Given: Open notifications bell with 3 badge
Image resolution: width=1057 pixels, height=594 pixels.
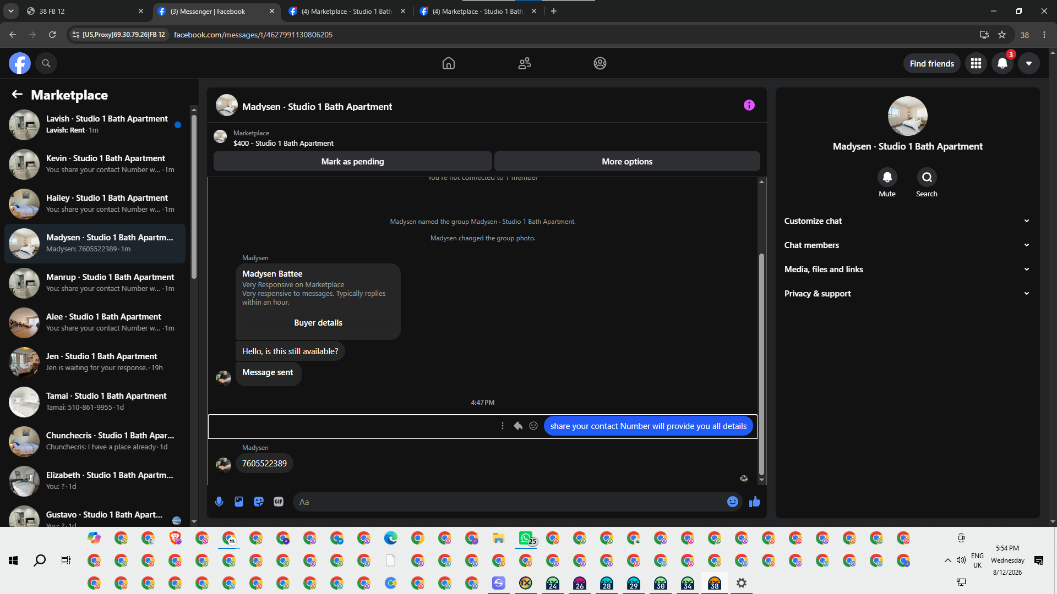Looking at the screenshot, I should pyautogui.click(x=1002, y=63).
